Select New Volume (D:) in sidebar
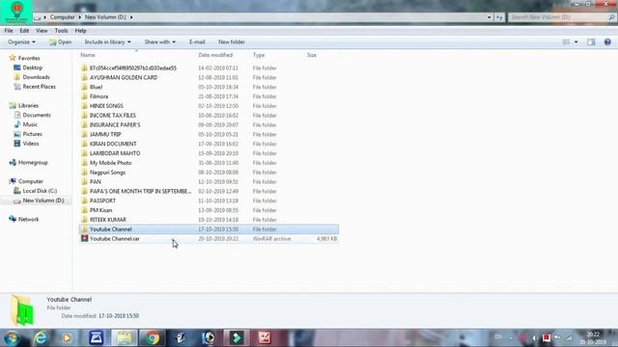The width and height of the screenshot is (618, 347). (42, 200)
